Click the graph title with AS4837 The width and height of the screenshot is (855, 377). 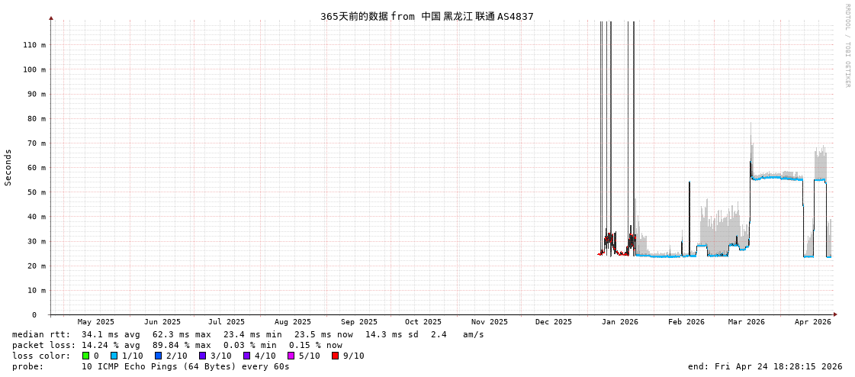point(426,16)
